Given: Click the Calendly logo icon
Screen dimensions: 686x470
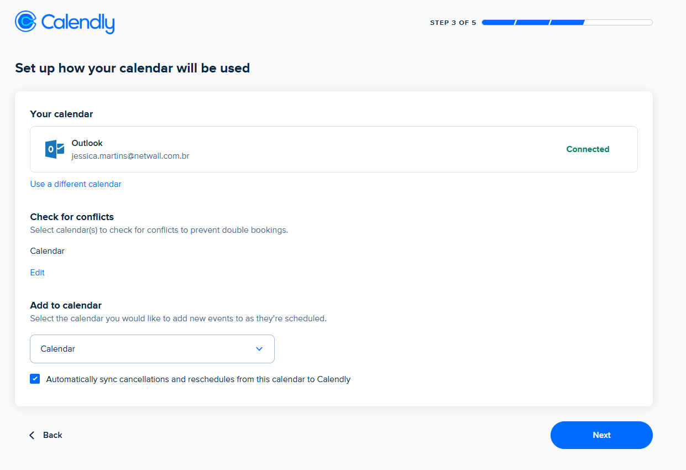Looking at the screenshot, I should click(x=25, y=22).
